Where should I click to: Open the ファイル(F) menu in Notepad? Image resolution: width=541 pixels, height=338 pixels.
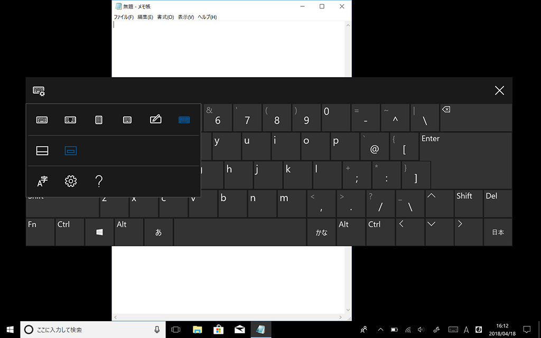tap(124, 17)
